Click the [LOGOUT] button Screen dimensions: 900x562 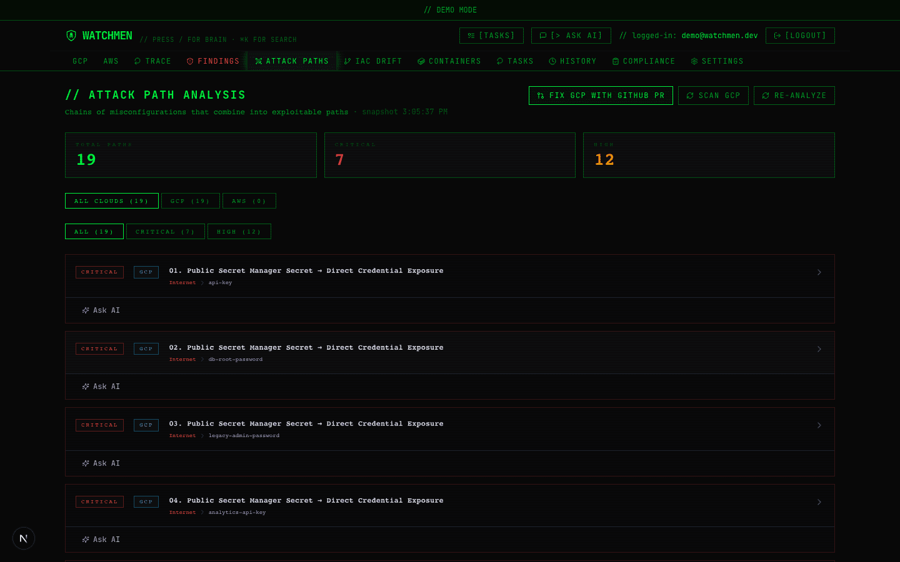click(x=800, y=36)
